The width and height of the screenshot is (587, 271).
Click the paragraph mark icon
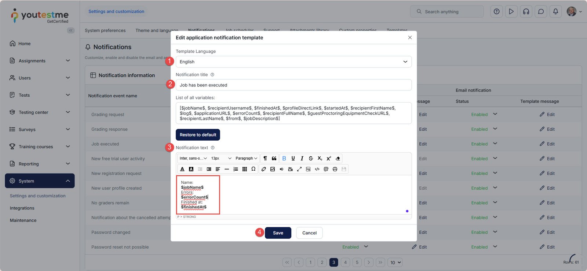tap(265, 159)
